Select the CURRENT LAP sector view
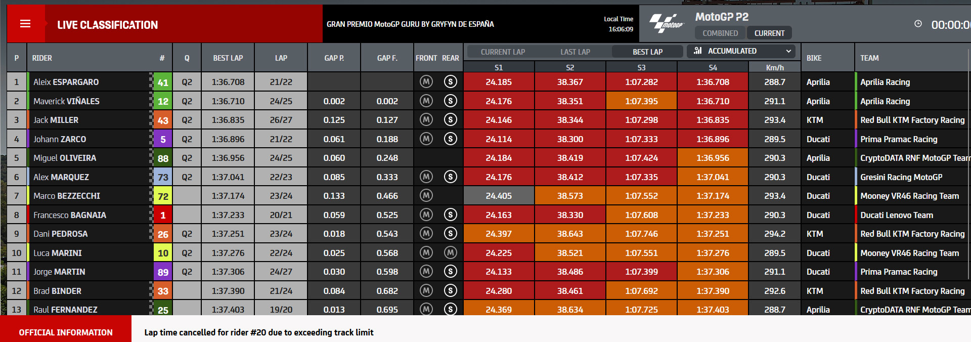The image size is (971, 342). (x=503, y=52)
